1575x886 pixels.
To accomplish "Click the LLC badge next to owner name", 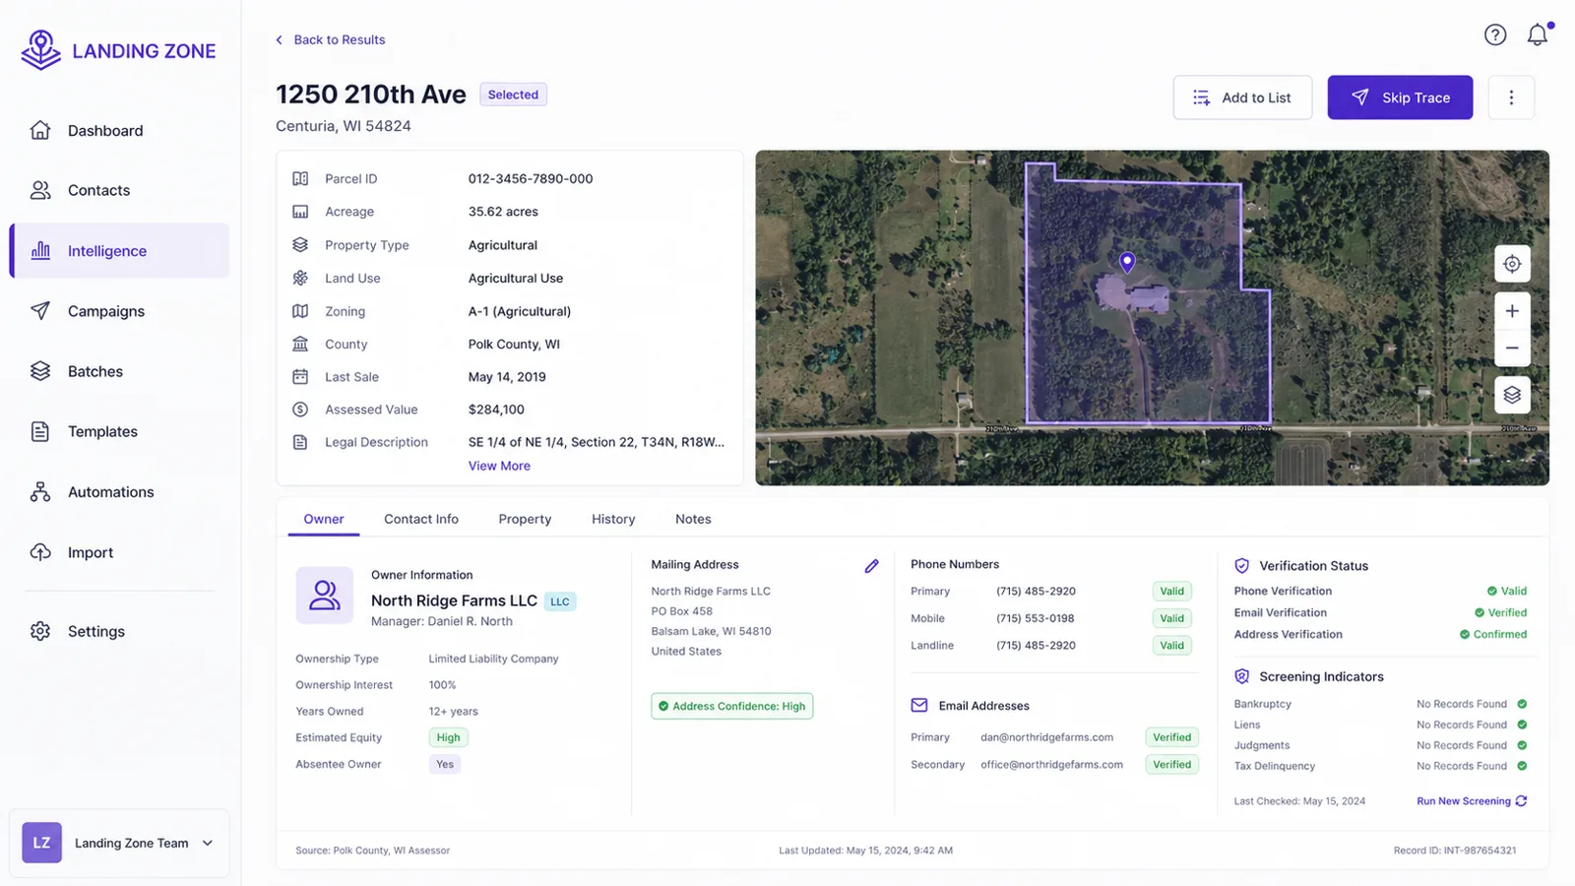I will click(560, 601).
